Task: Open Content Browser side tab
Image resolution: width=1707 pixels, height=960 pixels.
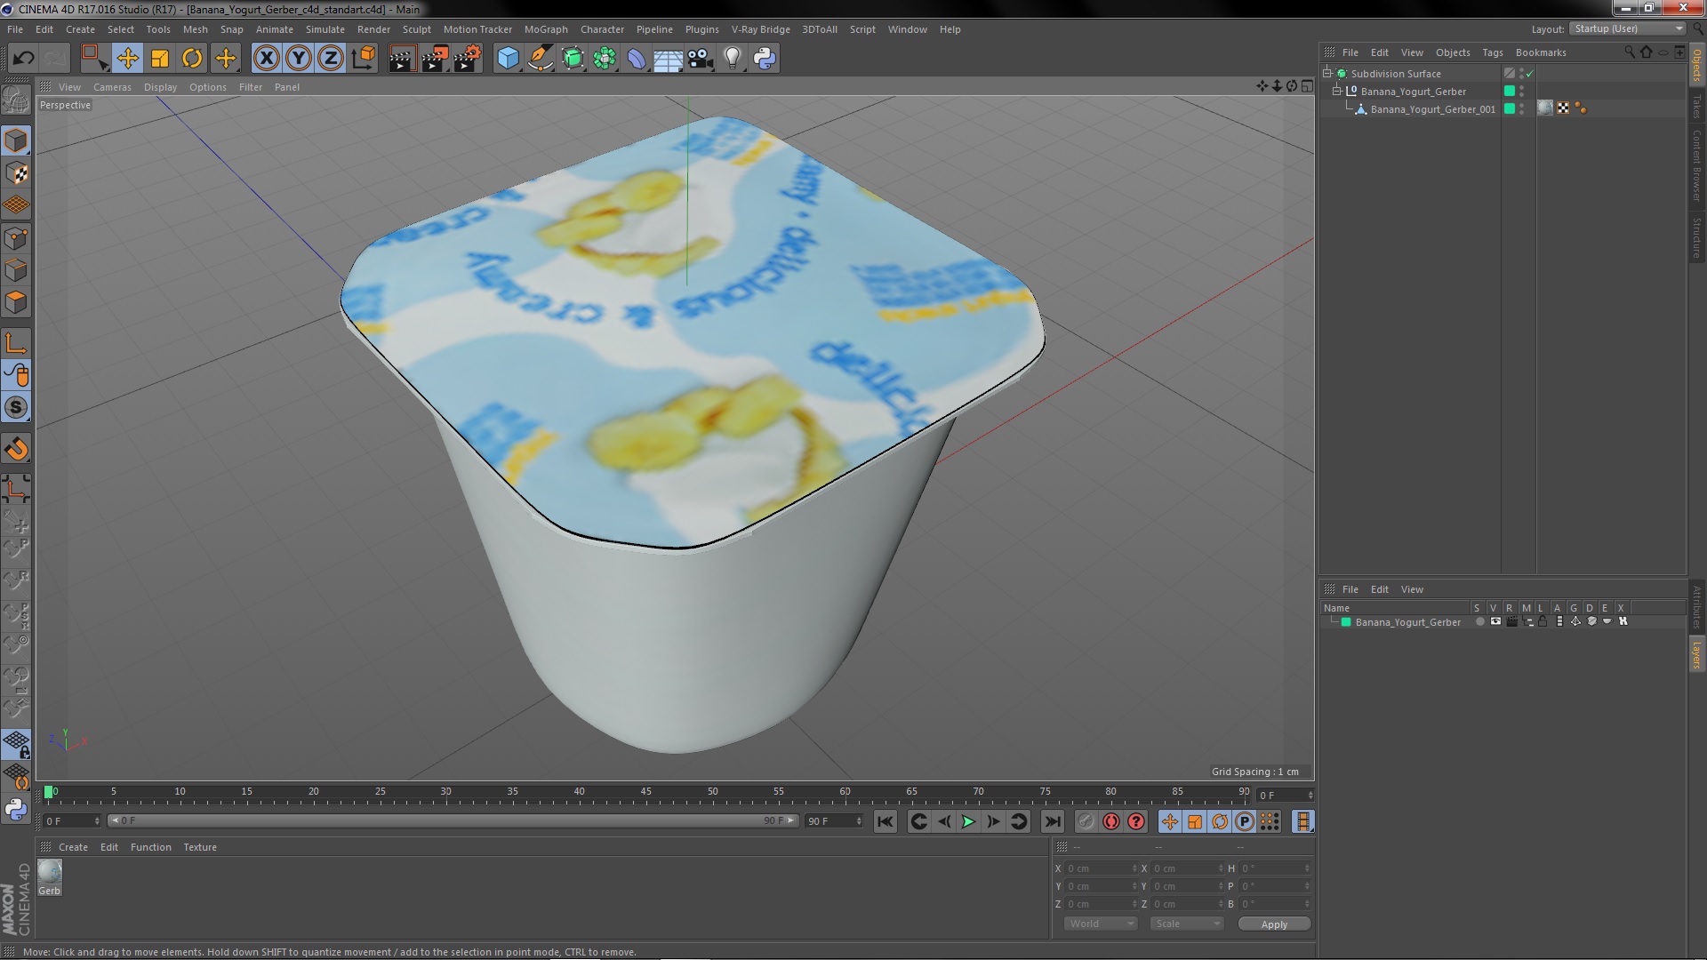Action: (1697, 166)
